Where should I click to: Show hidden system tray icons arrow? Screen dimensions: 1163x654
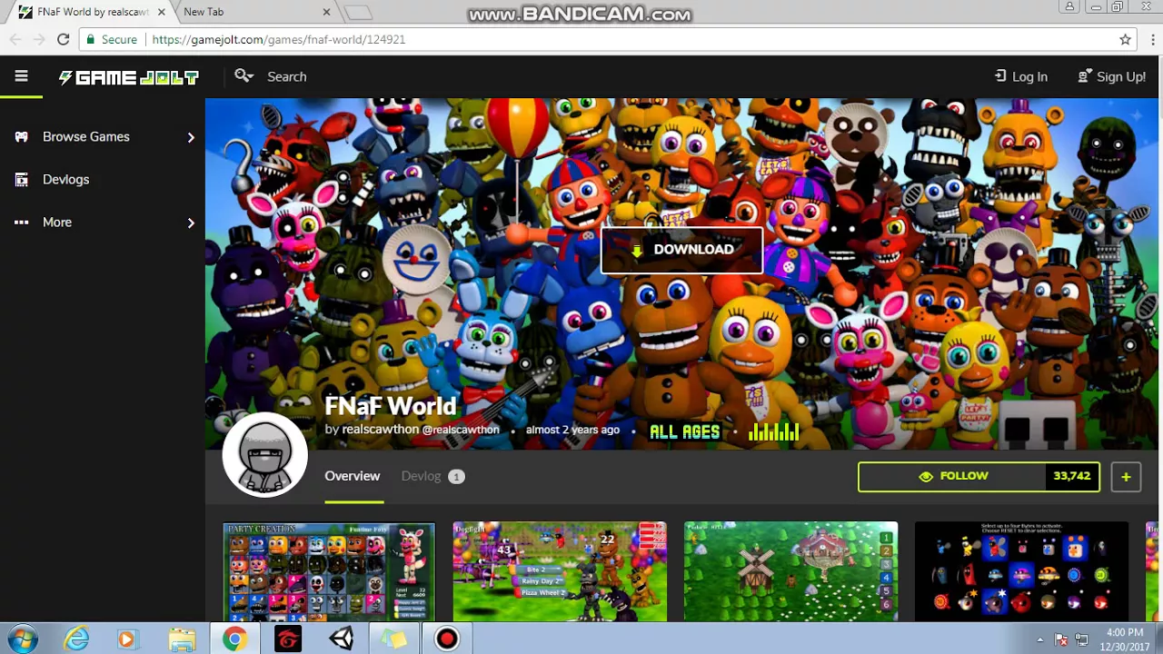(x=1039, y=639)
